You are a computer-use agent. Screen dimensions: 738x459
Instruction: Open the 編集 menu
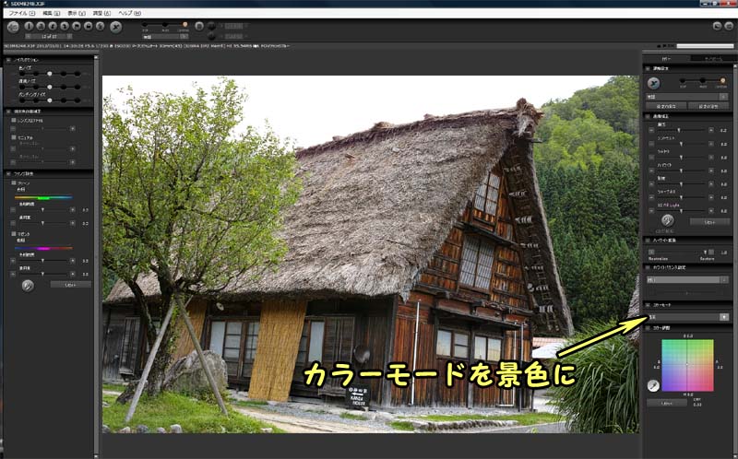click(51, 13)
